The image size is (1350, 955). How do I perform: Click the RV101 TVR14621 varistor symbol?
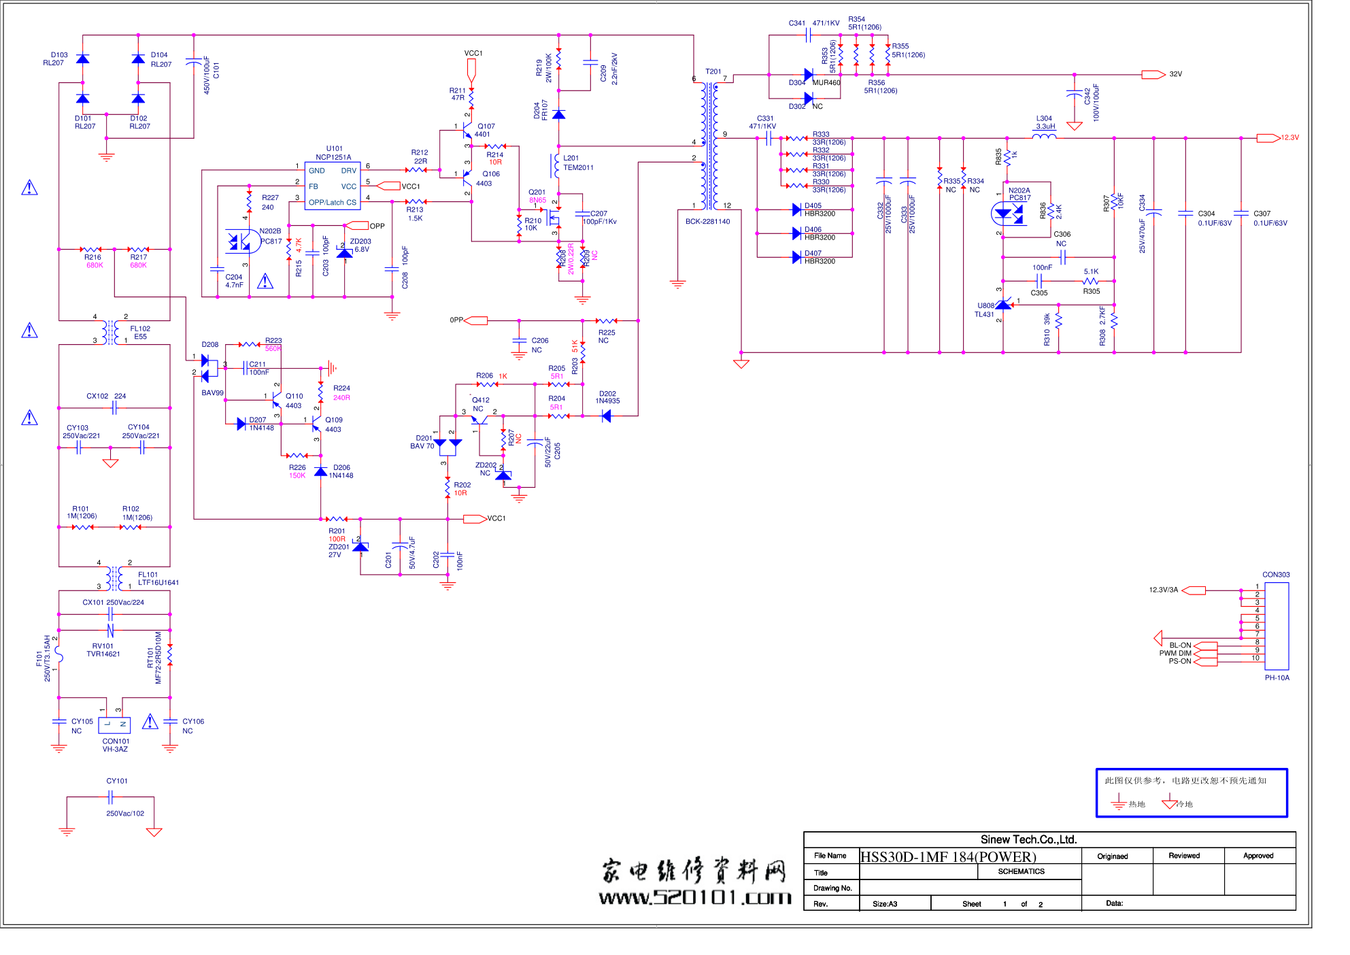click(x=110, y=631)
